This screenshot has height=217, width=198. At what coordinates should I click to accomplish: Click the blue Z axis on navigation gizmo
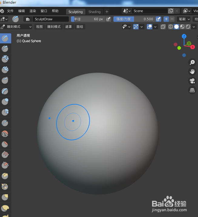tap(184, 36)
